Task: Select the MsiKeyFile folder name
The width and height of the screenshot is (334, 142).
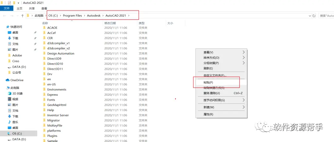Action: [55, 125]
